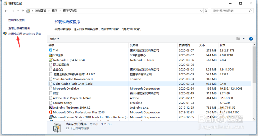Viewport: 258px width, 136px height.
Task: Focus the 搜索"程序和功能" search box
Action: 232,11
